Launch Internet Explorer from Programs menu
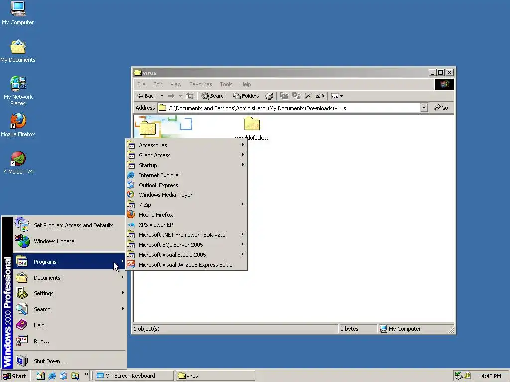 point(186,175)
